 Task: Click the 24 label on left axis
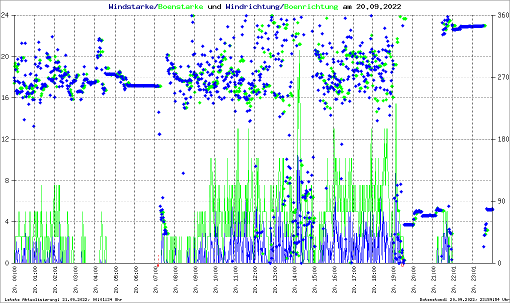(6, 15)
